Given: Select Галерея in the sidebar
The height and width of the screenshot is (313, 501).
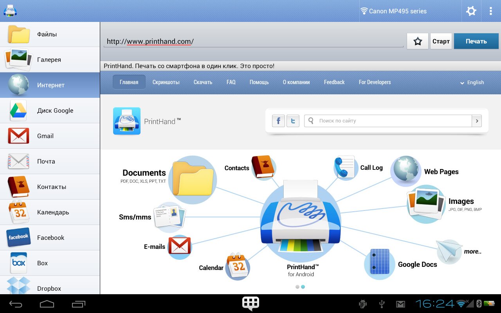Looking at the screenshot, I should tap(50, 59).
